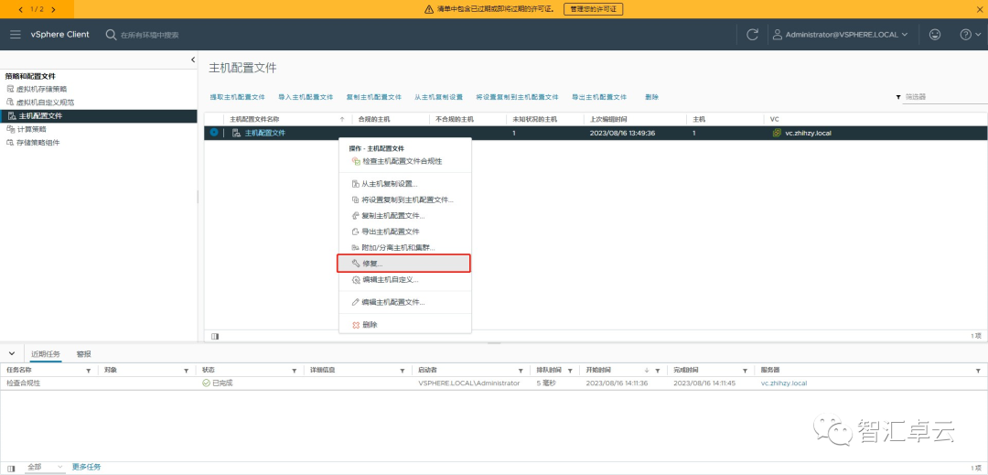Open the vSphere Client hamburger menu
988x475 pixels.
16,35
